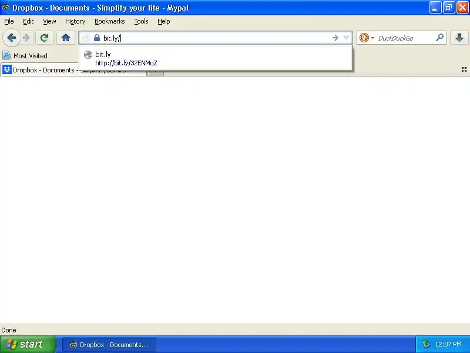Restore down the Mypal browser window
The height and width of the screenshot is (353, 470).
point(449,8)
